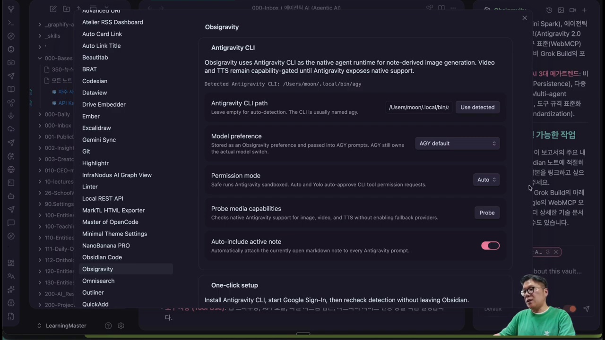Image resolution: width=605 pixels, height=340 pixels.
Task: Click the translate language ribbon icon
Action: [11, 276]
